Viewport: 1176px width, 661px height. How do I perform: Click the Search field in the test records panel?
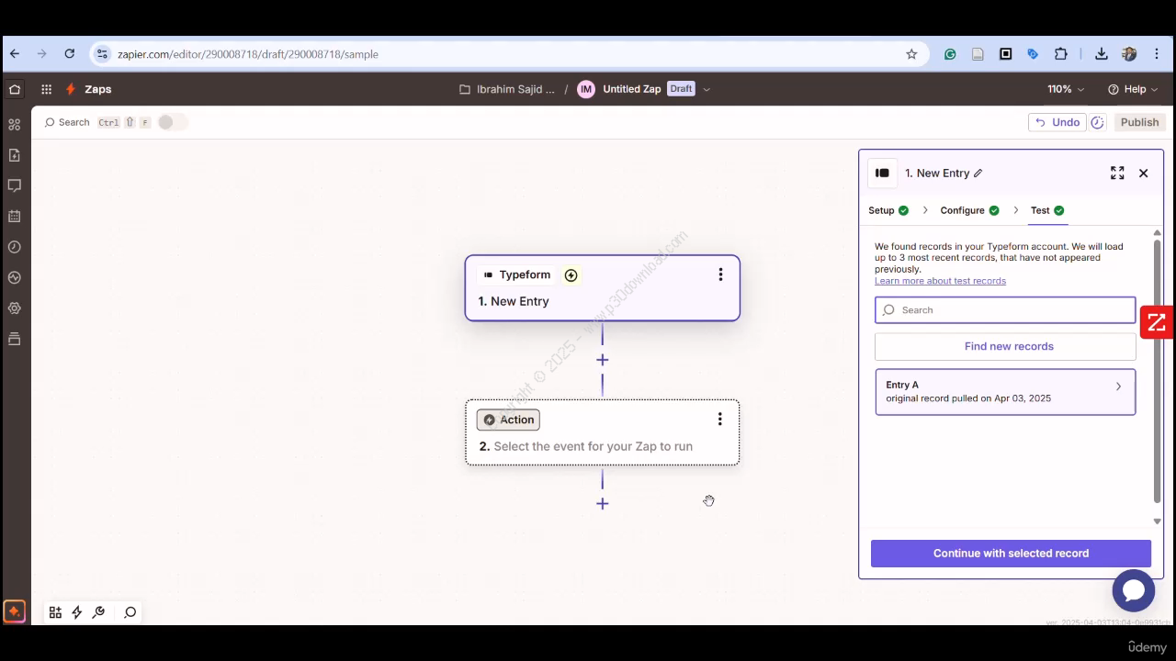[1005, 310]
